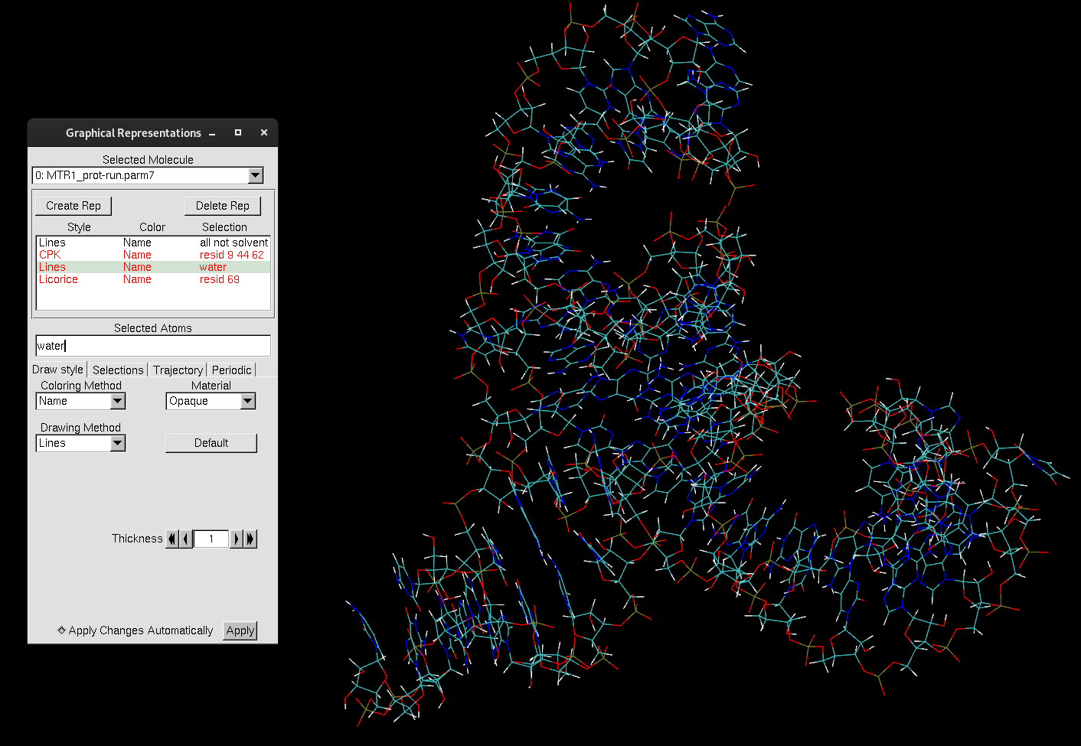Toggle Apply Changes Automatically option

pyautogui.click(x=62, y=630)
